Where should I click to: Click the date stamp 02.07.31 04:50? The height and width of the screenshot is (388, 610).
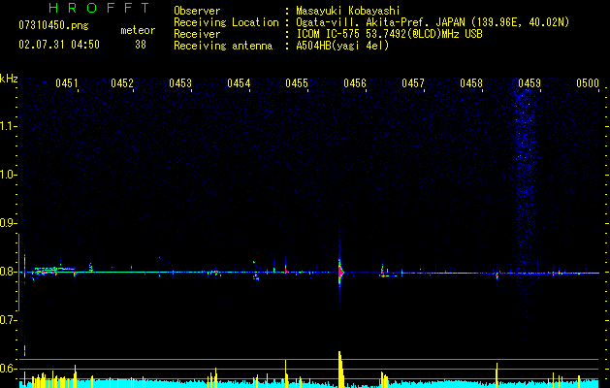coord(59,45)
